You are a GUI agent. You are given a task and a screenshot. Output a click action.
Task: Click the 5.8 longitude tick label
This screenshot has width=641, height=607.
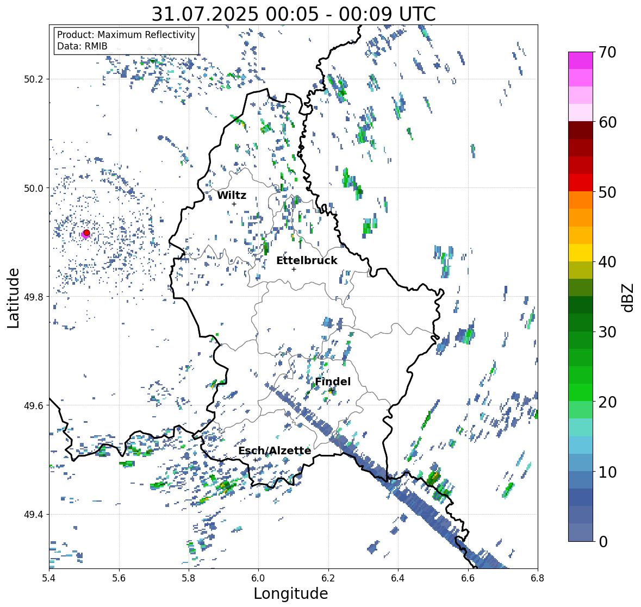coord(189,578)
